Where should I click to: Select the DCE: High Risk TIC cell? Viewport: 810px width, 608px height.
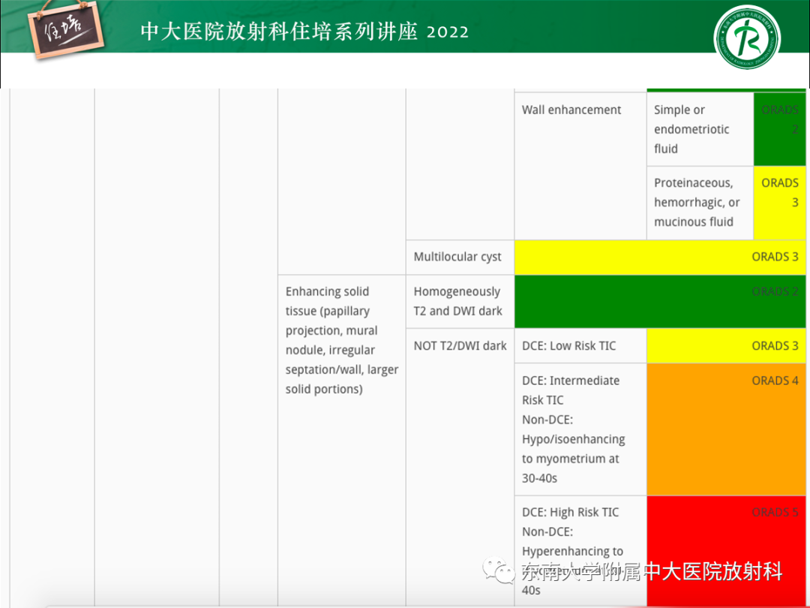pos(580,551)
